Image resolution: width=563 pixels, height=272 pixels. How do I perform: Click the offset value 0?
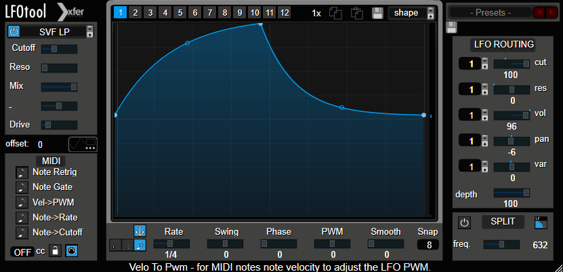pyautogui.click(x=40, y=144)
